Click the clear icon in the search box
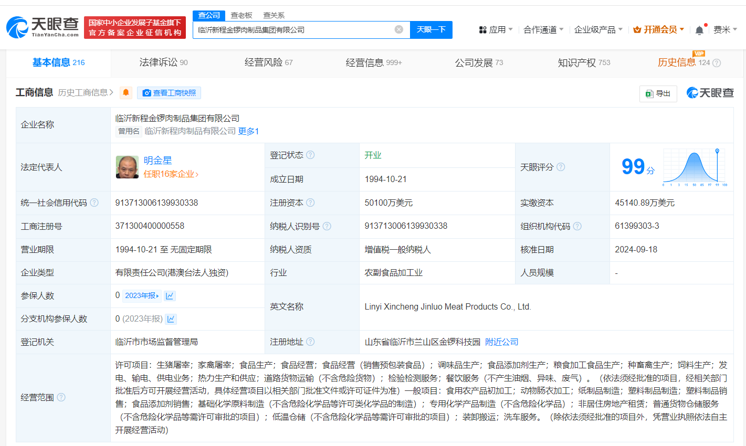This screenshot has width=746, height=446. tap(398, 30)
